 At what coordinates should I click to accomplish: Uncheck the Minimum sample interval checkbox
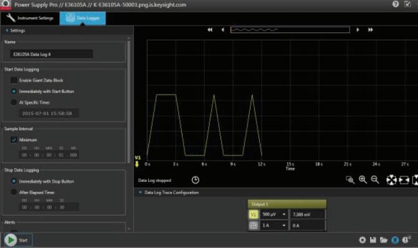[14, 140]
